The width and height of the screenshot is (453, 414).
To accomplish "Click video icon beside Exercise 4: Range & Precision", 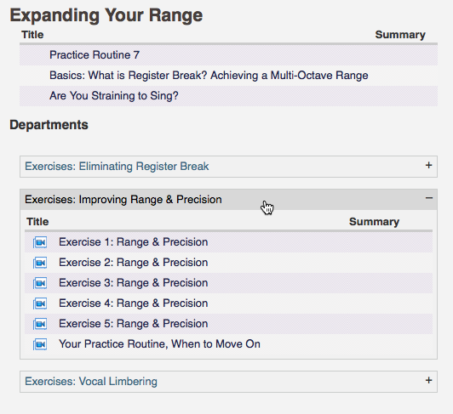I will click(x=40, y=303).
